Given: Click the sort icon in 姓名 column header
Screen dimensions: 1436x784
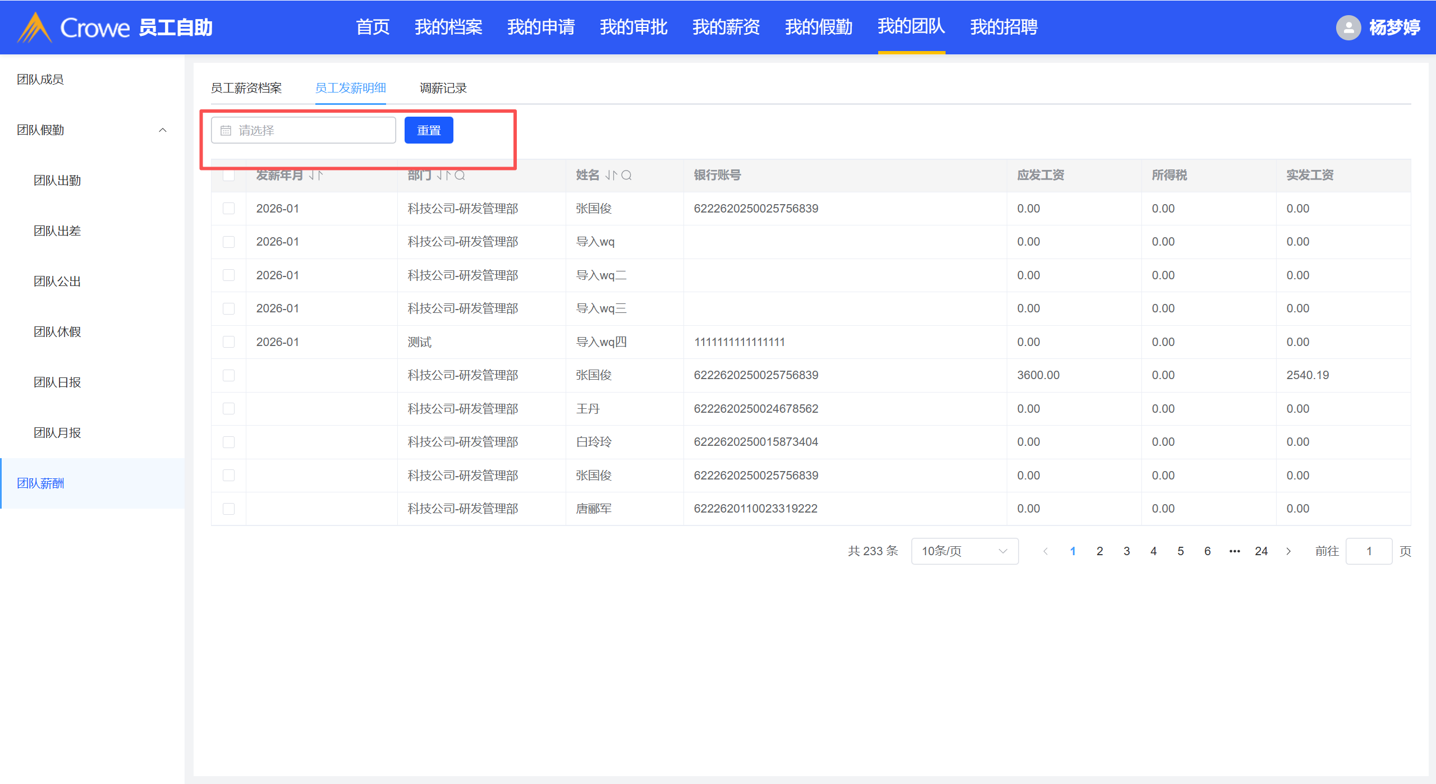Looking at the screenshot, I should pyautogui.click(x=611, y=176).
